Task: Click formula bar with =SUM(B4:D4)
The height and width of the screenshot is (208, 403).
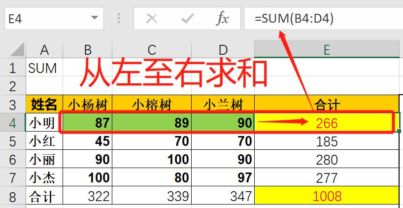Action: [x=323, y=19]
